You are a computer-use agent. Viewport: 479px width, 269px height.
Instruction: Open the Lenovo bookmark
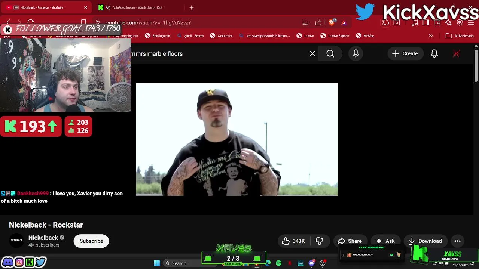[305, 36]
